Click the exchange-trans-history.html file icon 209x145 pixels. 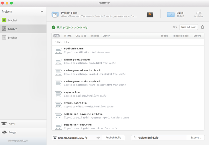[x=59, y=83]
